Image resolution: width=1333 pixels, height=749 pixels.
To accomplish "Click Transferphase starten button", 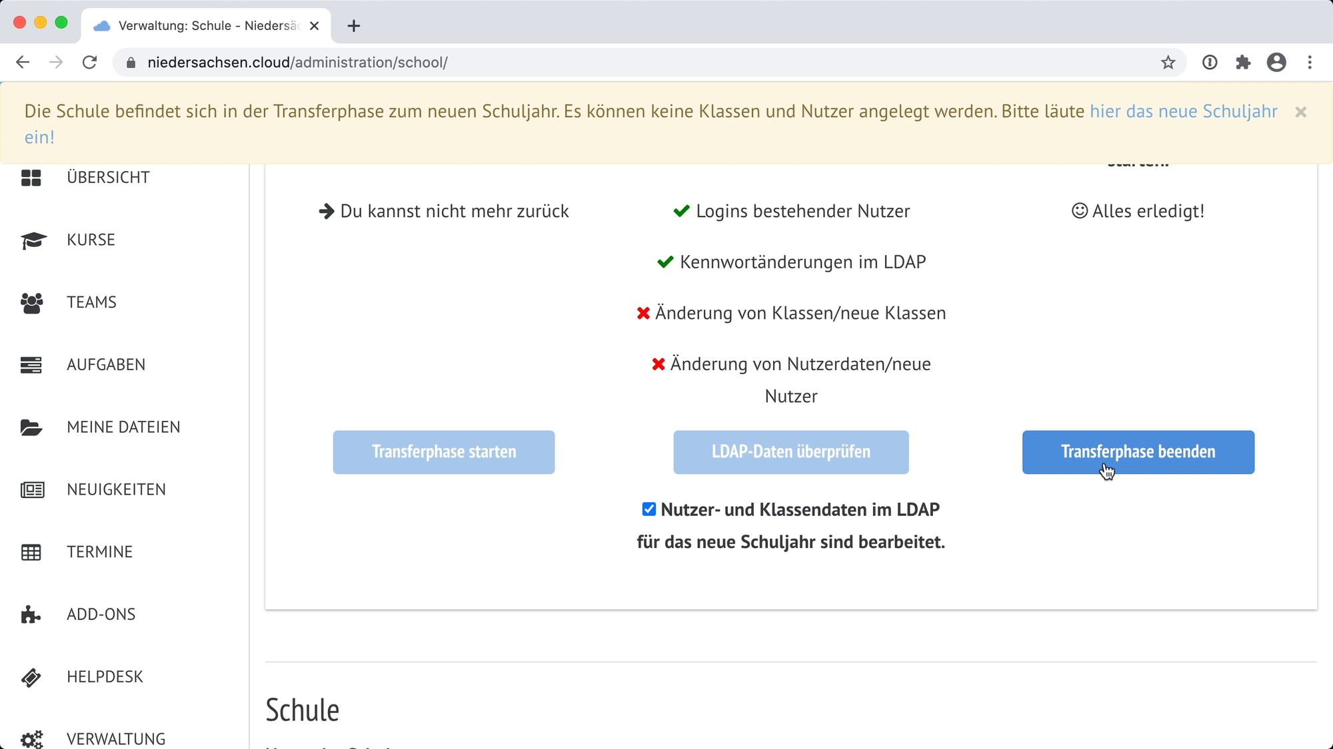I will (x=444, y=452).
